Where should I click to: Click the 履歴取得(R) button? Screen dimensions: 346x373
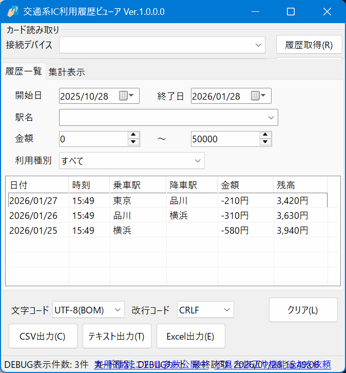[x=309, y=45]
